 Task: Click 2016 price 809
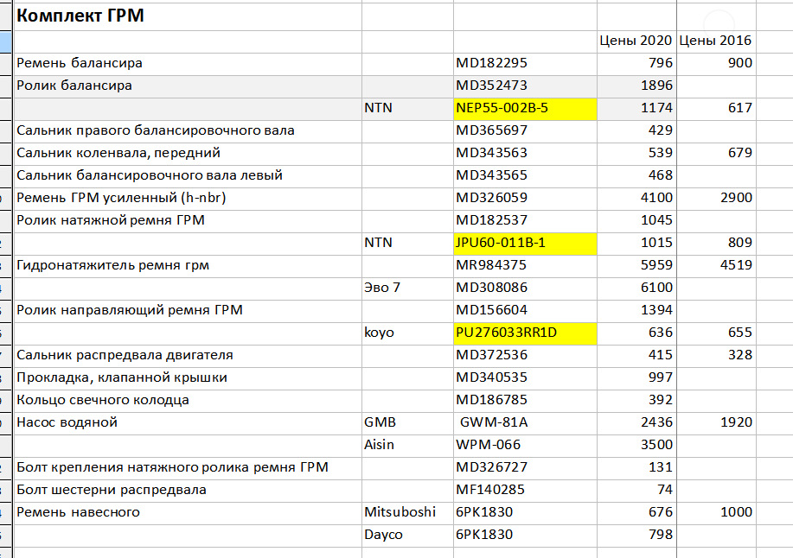716,244
